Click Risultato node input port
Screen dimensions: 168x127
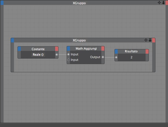click(x=116, y=57)
